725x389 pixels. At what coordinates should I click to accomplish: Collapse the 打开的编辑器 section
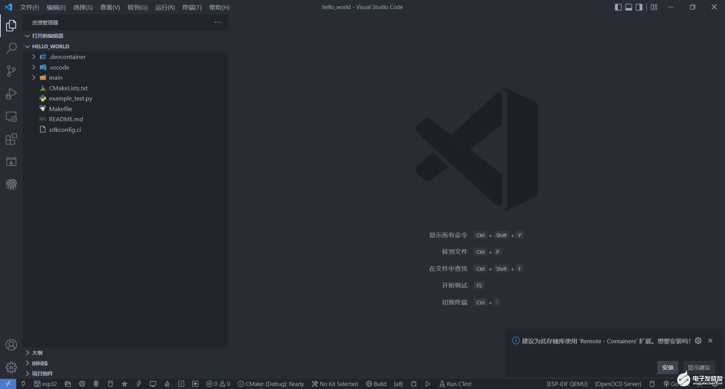[x=125, y=36]
